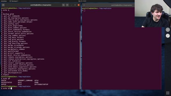Click "$__git_sequencer_inprogress_options" line

point(18,69)
